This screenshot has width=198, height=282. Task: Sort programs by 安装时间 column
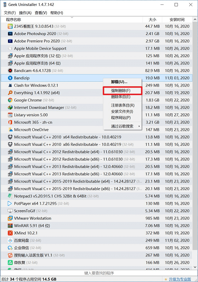click(177, 20)
